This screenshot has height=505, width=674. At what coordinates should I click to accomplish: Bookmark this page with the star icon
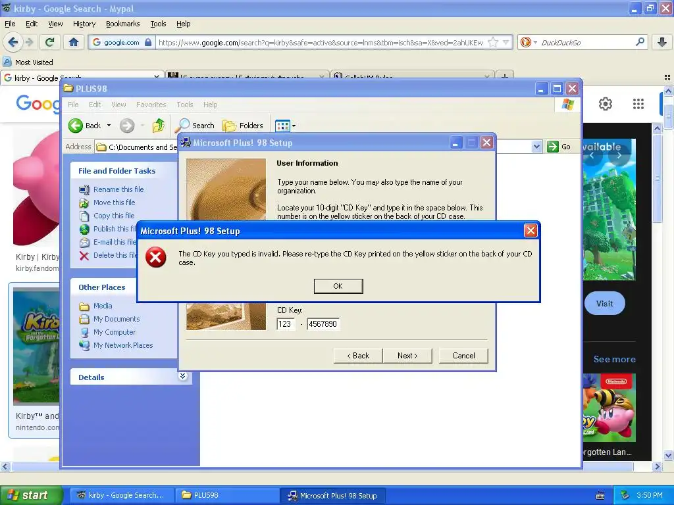point(493,42)
